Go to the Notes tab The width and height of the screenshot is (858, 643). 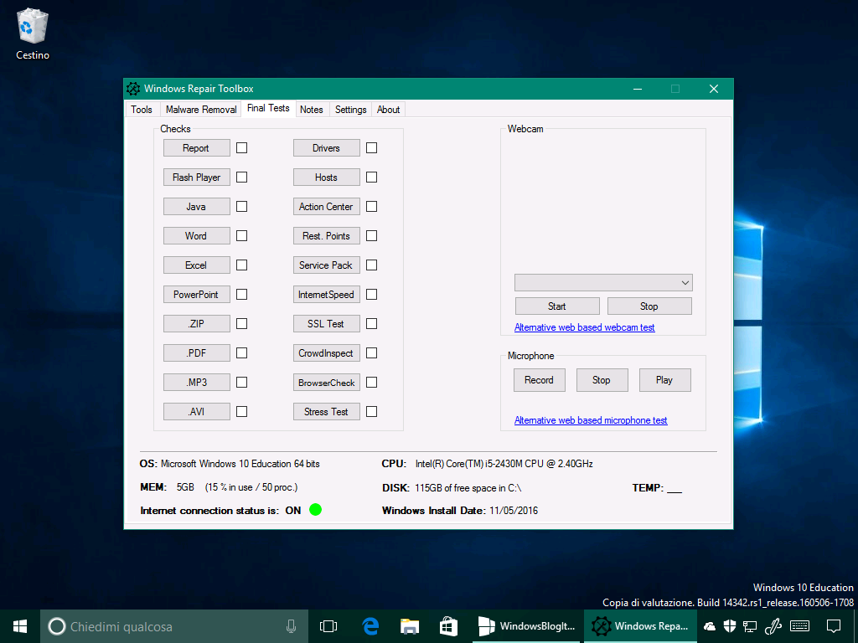click(312, 110)
